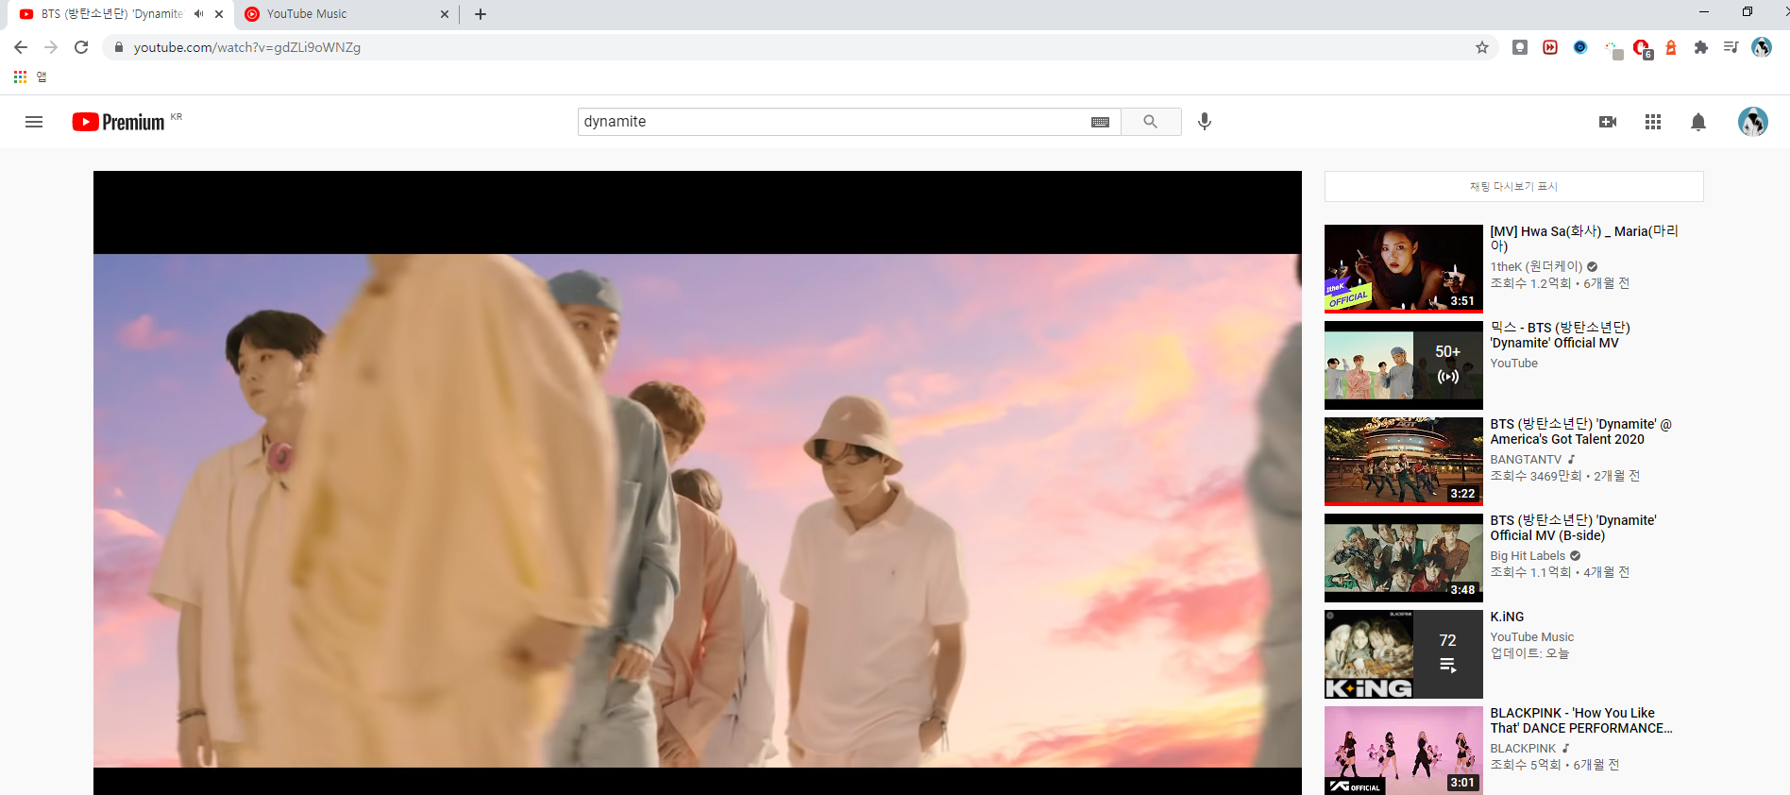Open the YouTube hamburger guide menu
This screenshot has height=795, width=1790.
click(x=34, y=122)
